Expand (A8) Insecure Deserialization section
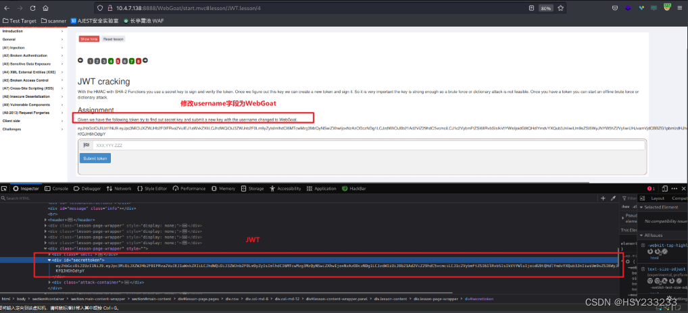 click(x=33, y=96)
